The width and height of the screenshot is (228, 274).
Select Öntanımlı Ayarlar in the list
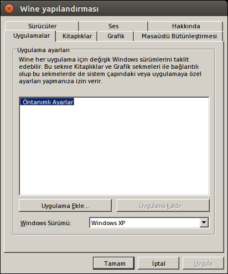point(47,102)
